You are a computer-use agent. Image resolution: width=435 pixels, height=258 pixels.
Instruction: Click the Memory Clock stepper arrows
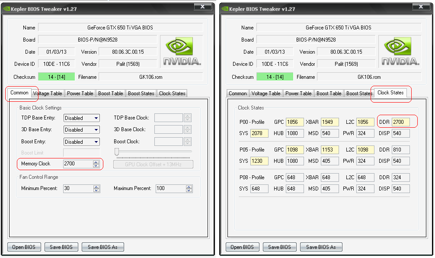tap(96, 164)
